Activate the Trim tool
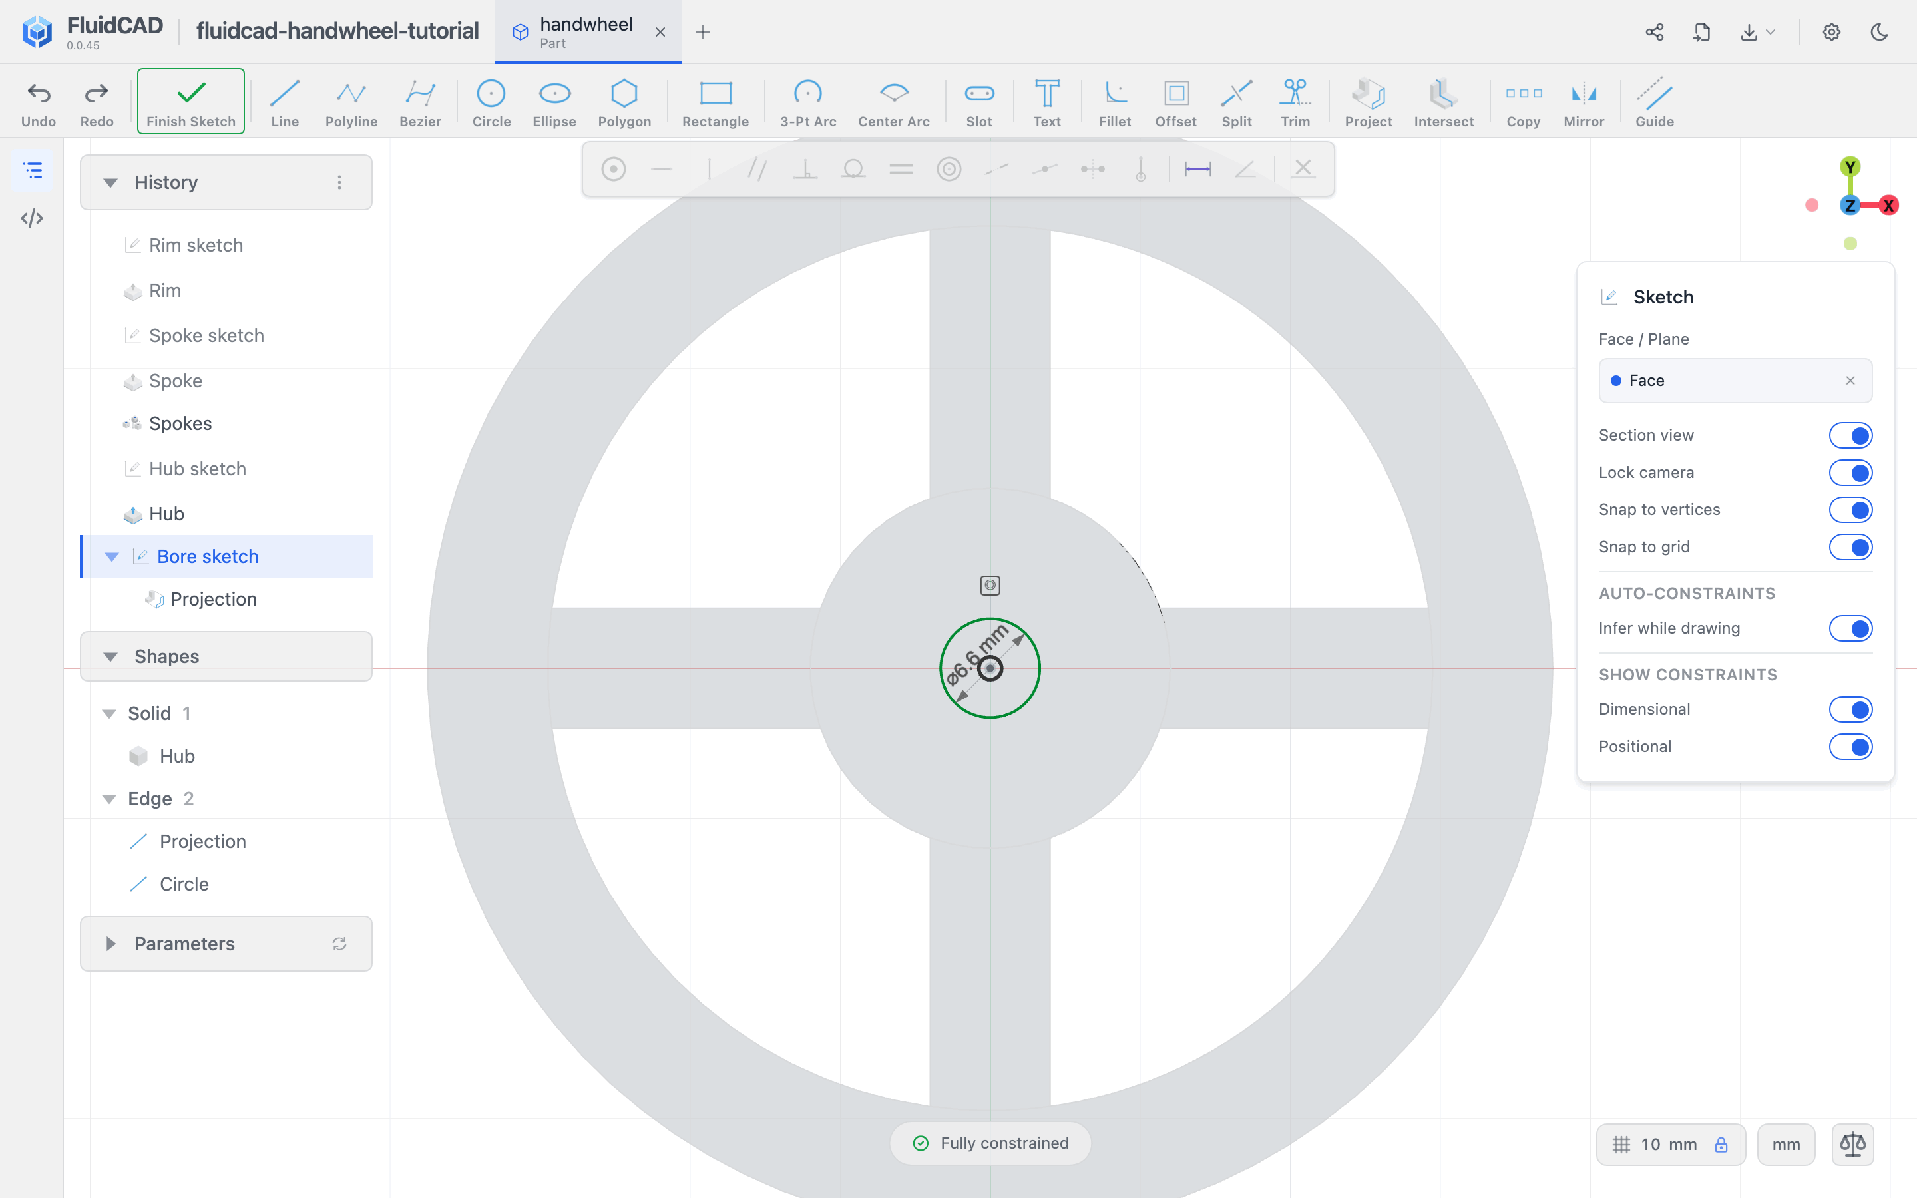This screenshot has height=1198, width=1917. tap(1295, 103)
